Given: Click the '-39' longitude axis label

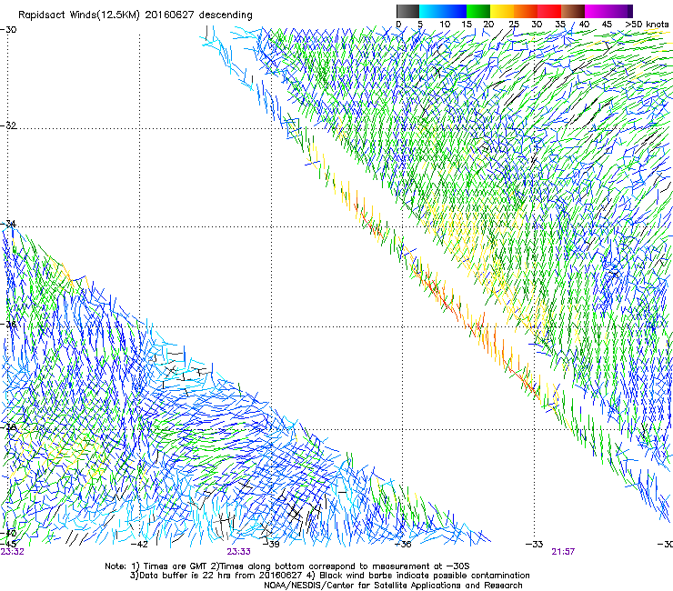Looking at the screenshot, I should (271, 544).
